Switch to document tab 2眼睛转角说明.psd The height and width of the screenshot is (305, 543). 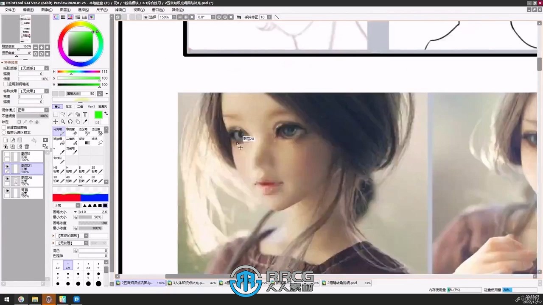point(346,283)
